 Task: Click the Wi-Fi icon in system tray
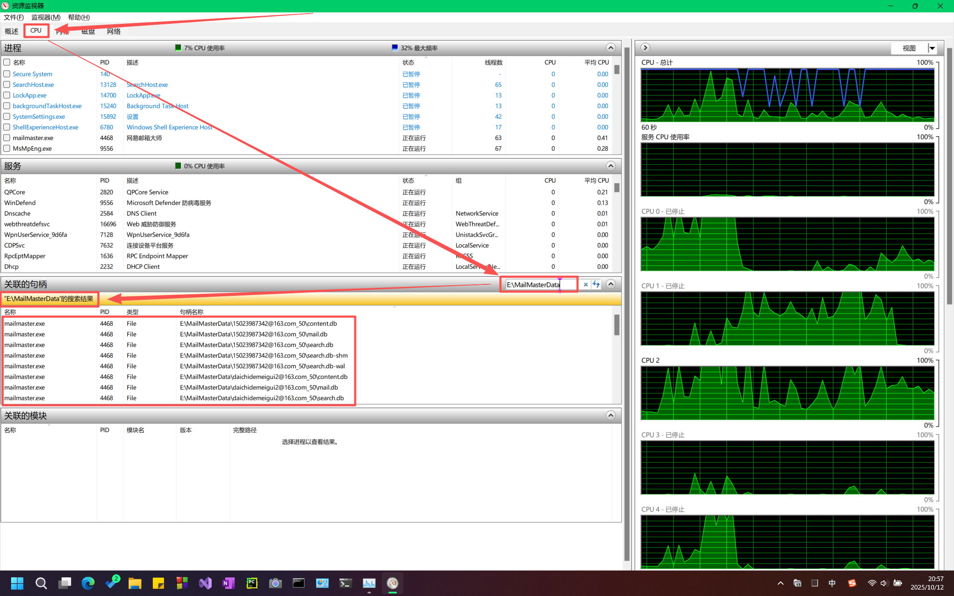click(872, 583)
